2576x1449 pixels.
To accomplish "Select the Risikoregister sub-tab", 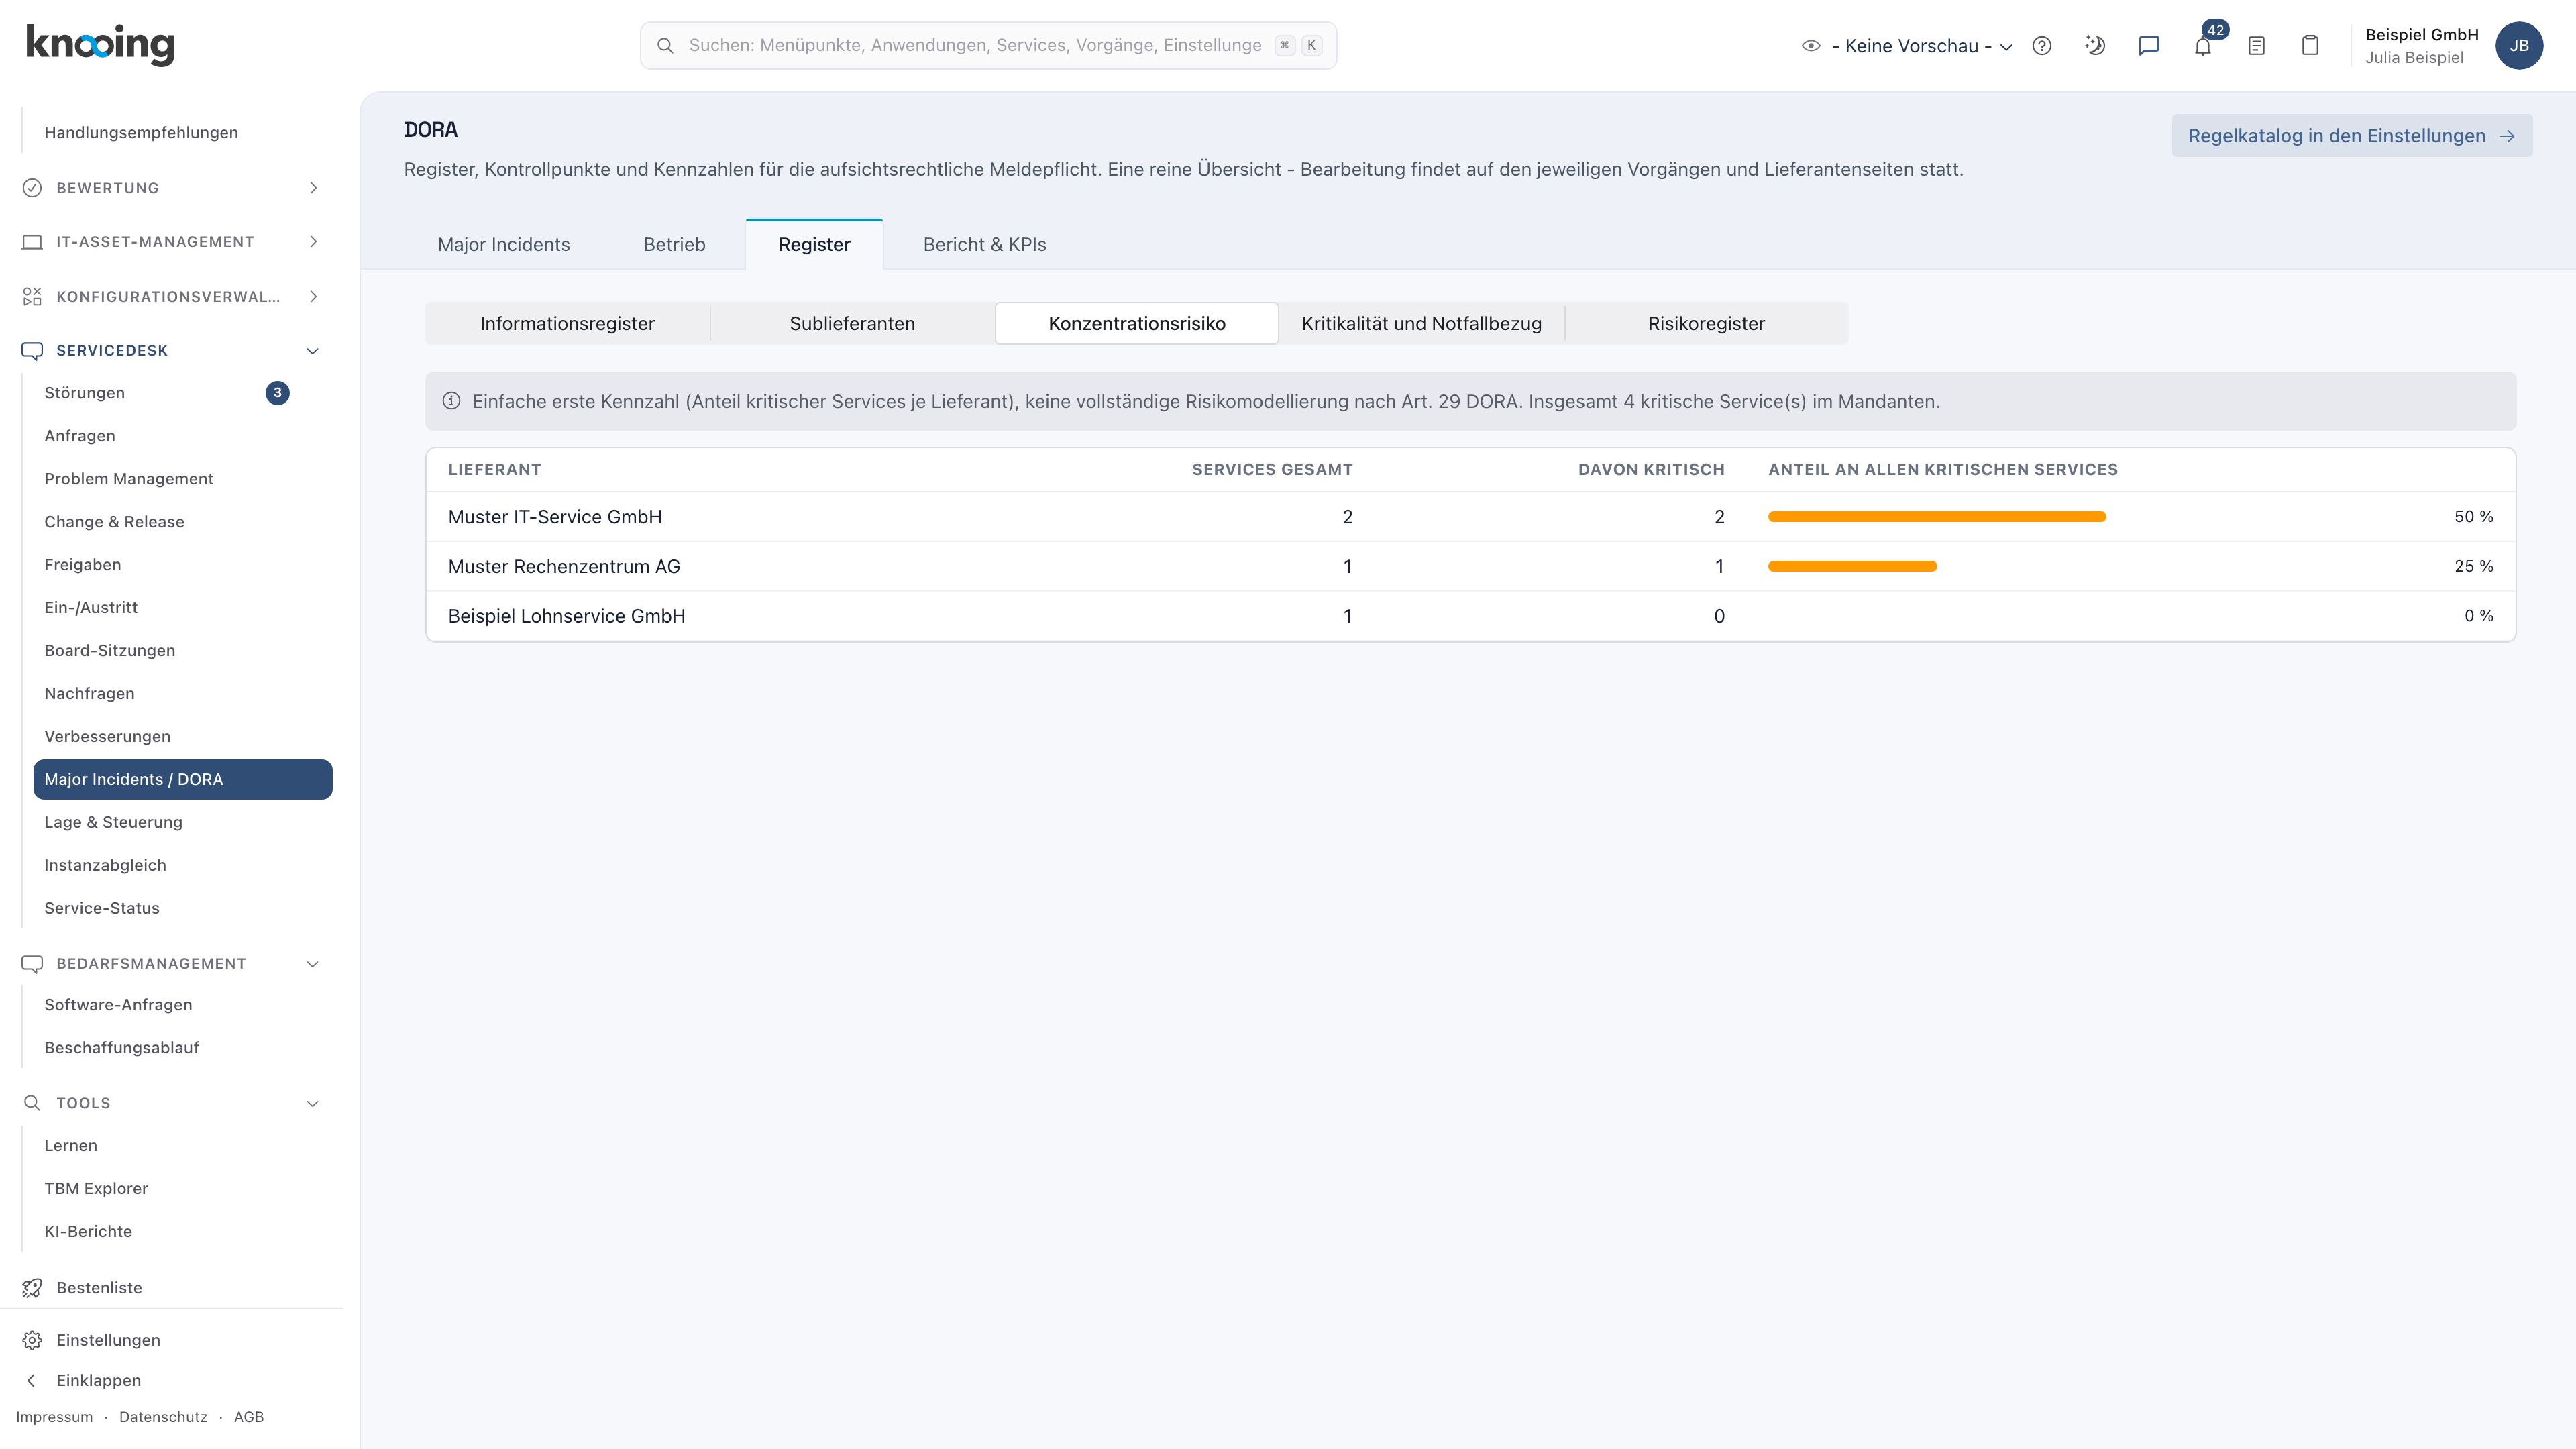I will [x=1706, y=324].
